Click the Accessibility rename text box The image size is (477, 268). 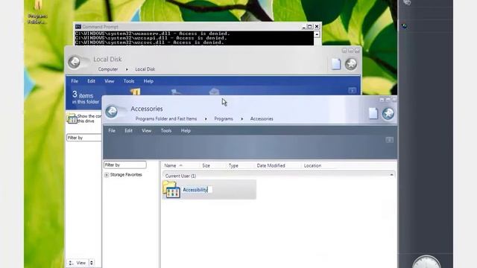(197, 190)
